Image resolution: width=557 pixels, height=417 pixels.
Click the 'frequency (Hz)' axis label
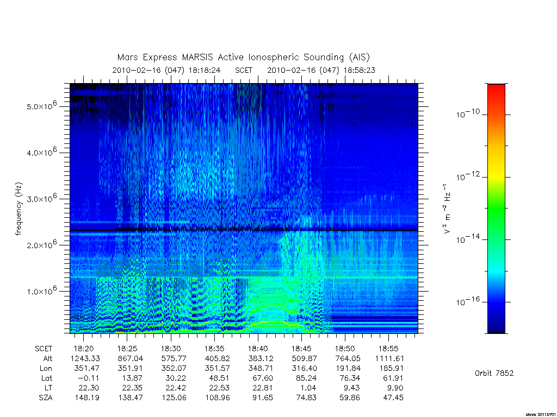[x=18, y=209]
